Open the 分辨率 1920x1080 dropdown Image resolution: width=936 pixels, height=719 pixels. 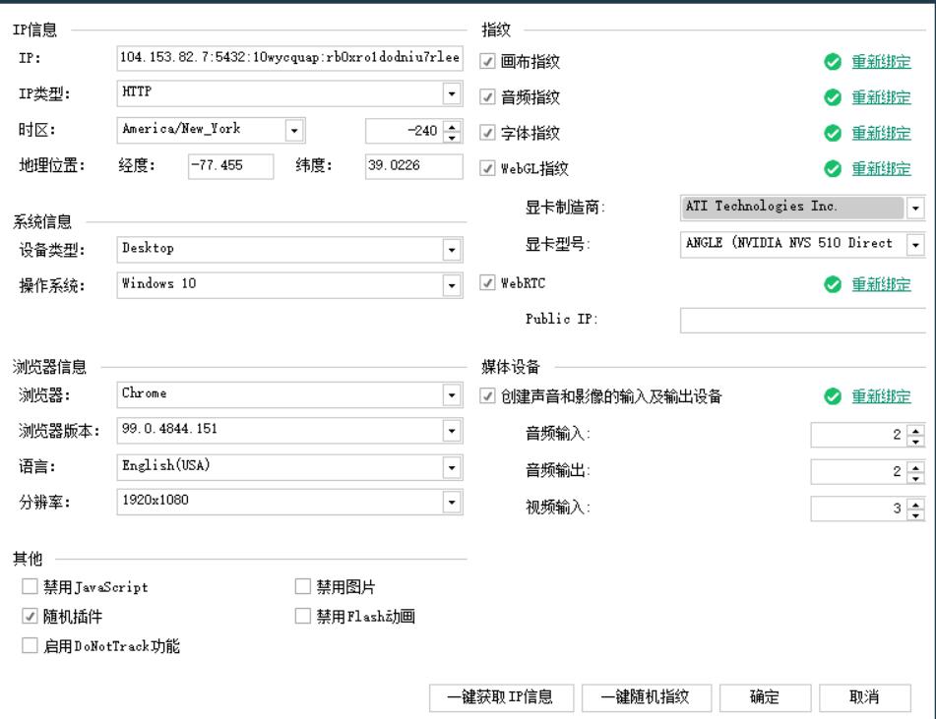(452, 503)
